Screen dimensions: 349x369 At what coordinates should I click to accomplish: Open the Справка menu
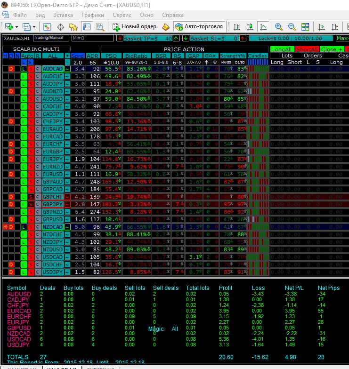point(172,15)
